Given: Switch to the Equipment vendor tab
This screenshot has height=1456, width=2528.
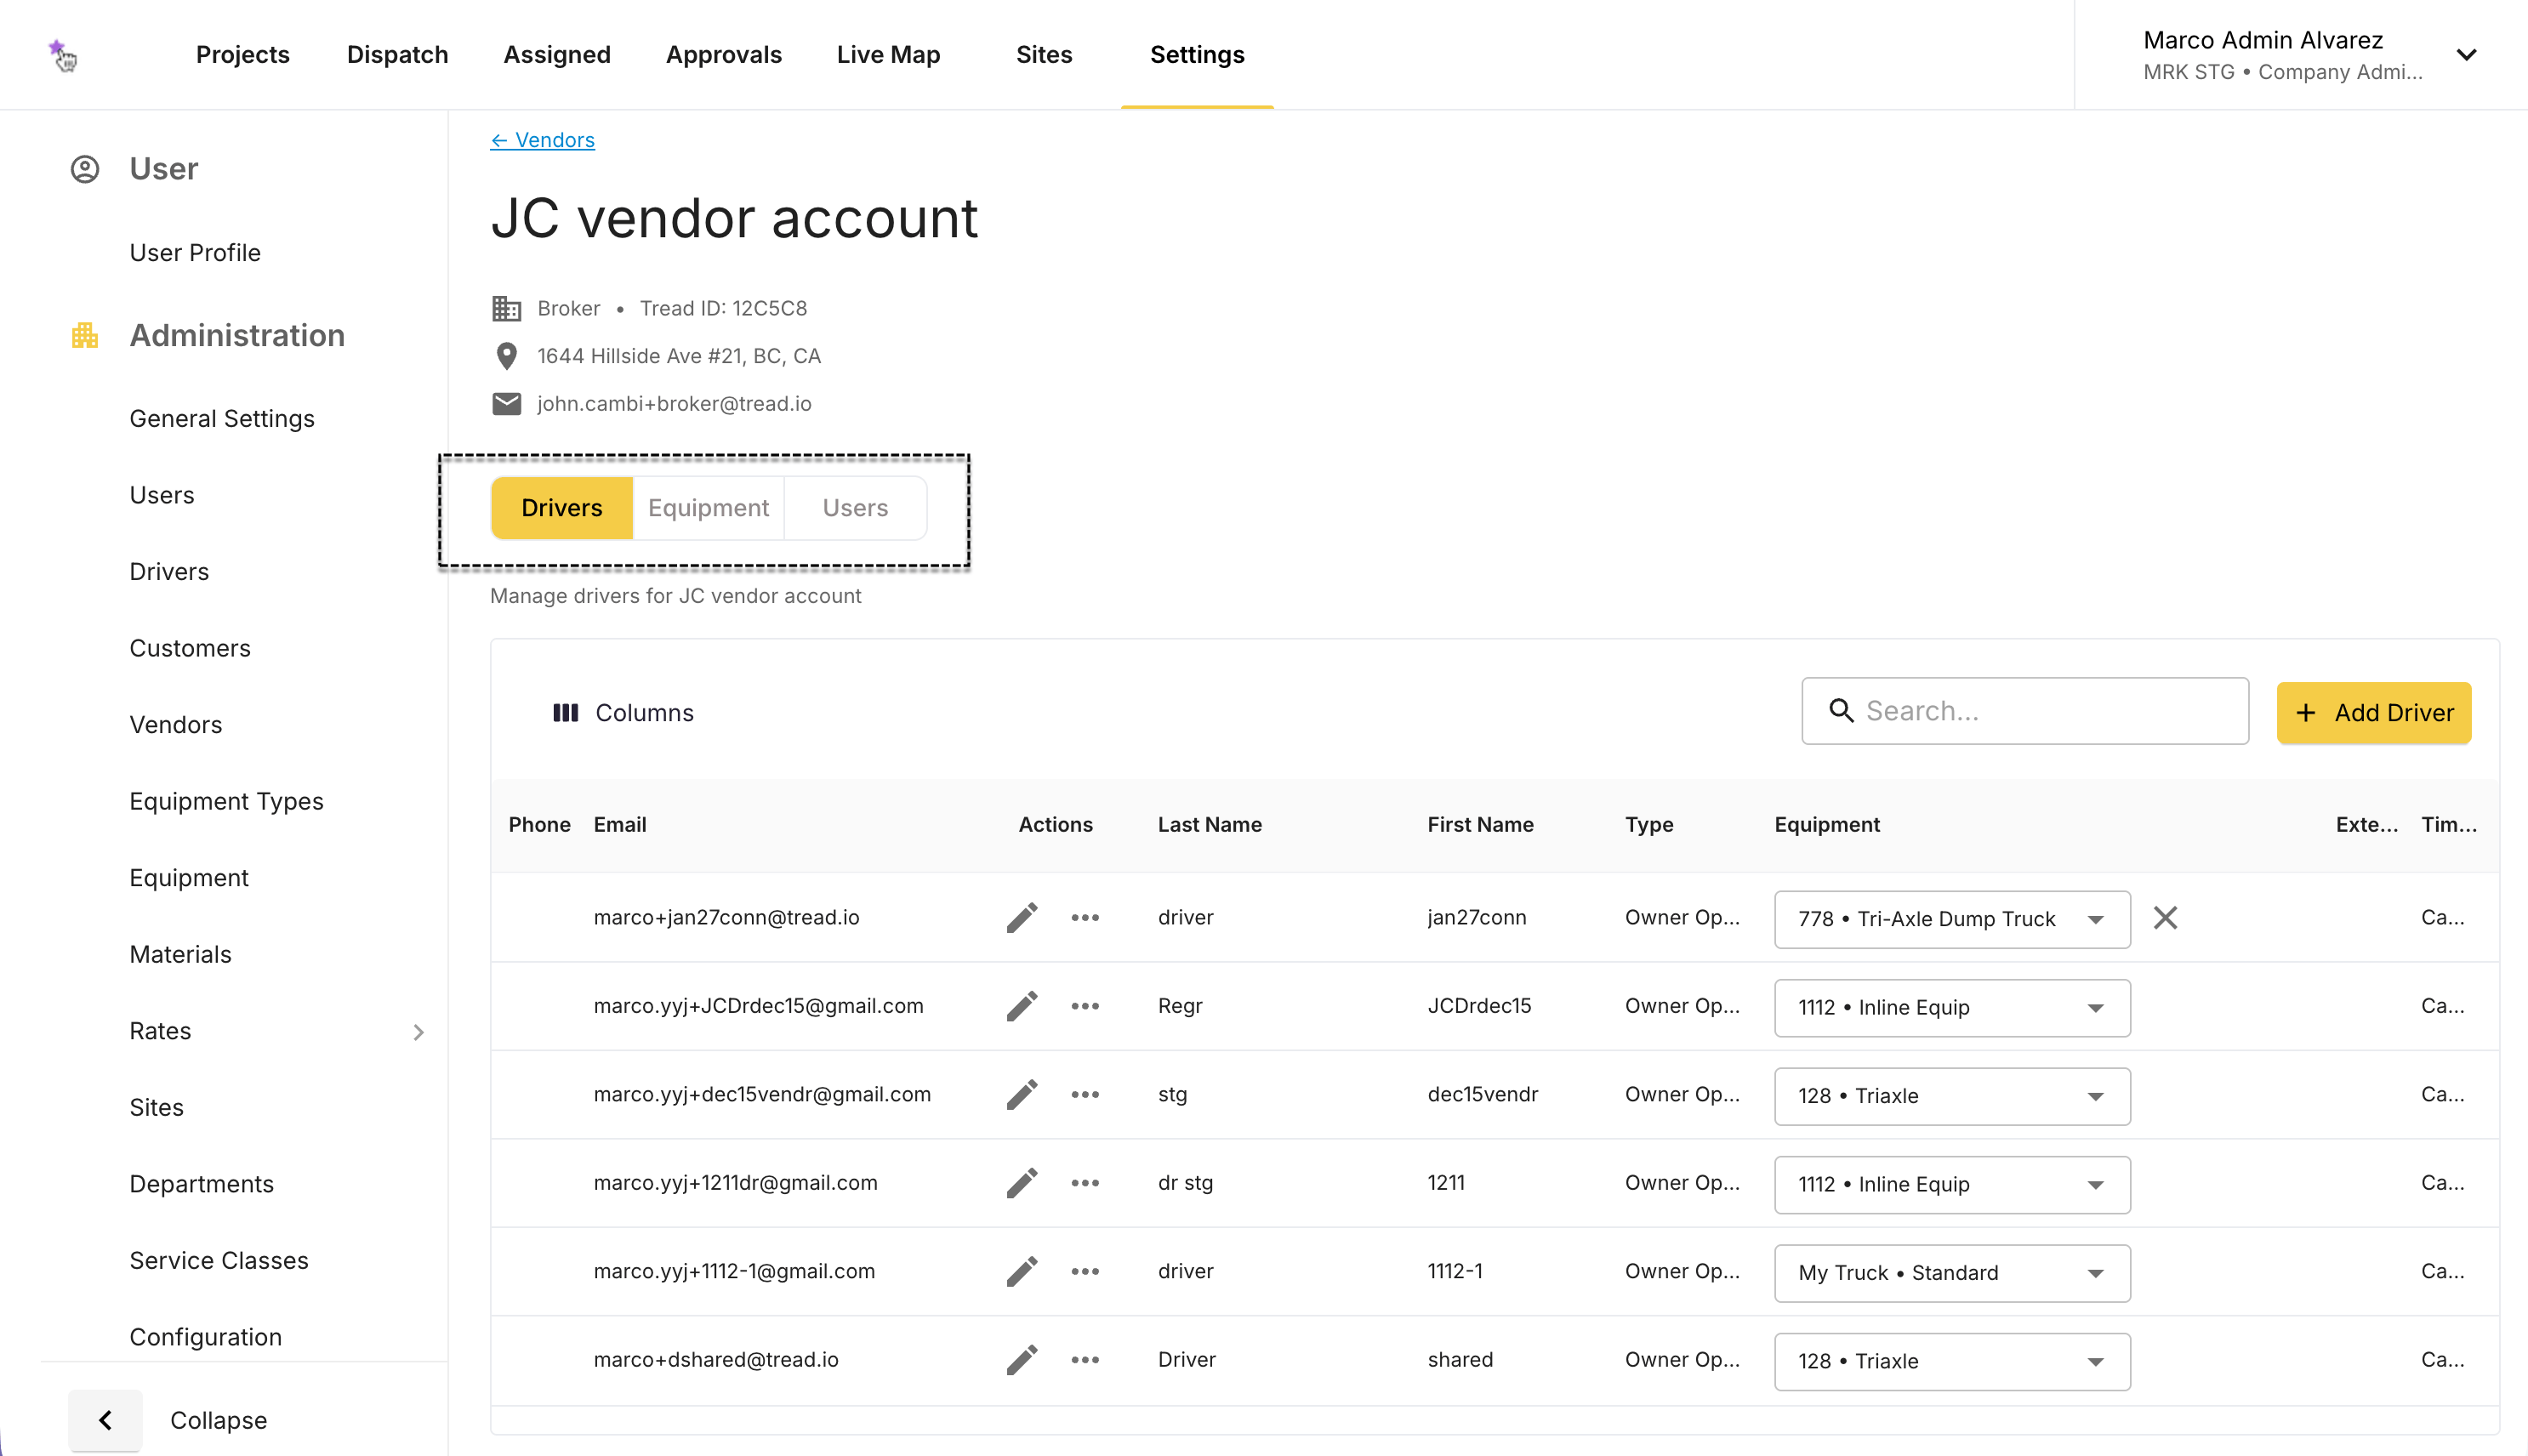Looking at the screenshot, I should point(708,508).
